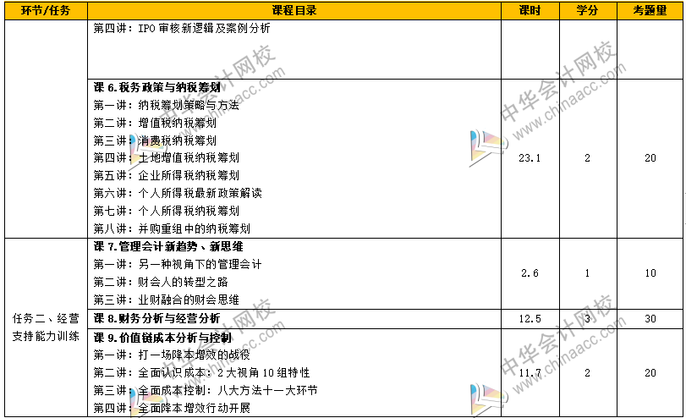Select 第二讲：增值税纳税筹划

point(155,123)
